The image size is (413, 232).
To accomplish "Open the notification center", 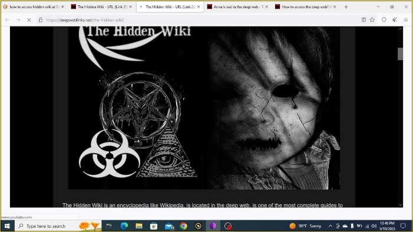I will click(403, 226).
